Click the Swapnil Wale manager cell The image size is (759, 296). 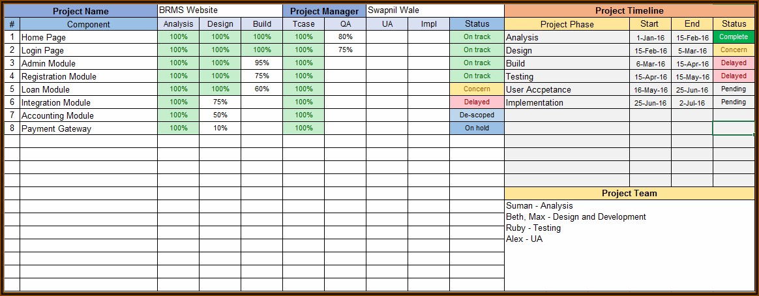(x=435, y=10)
